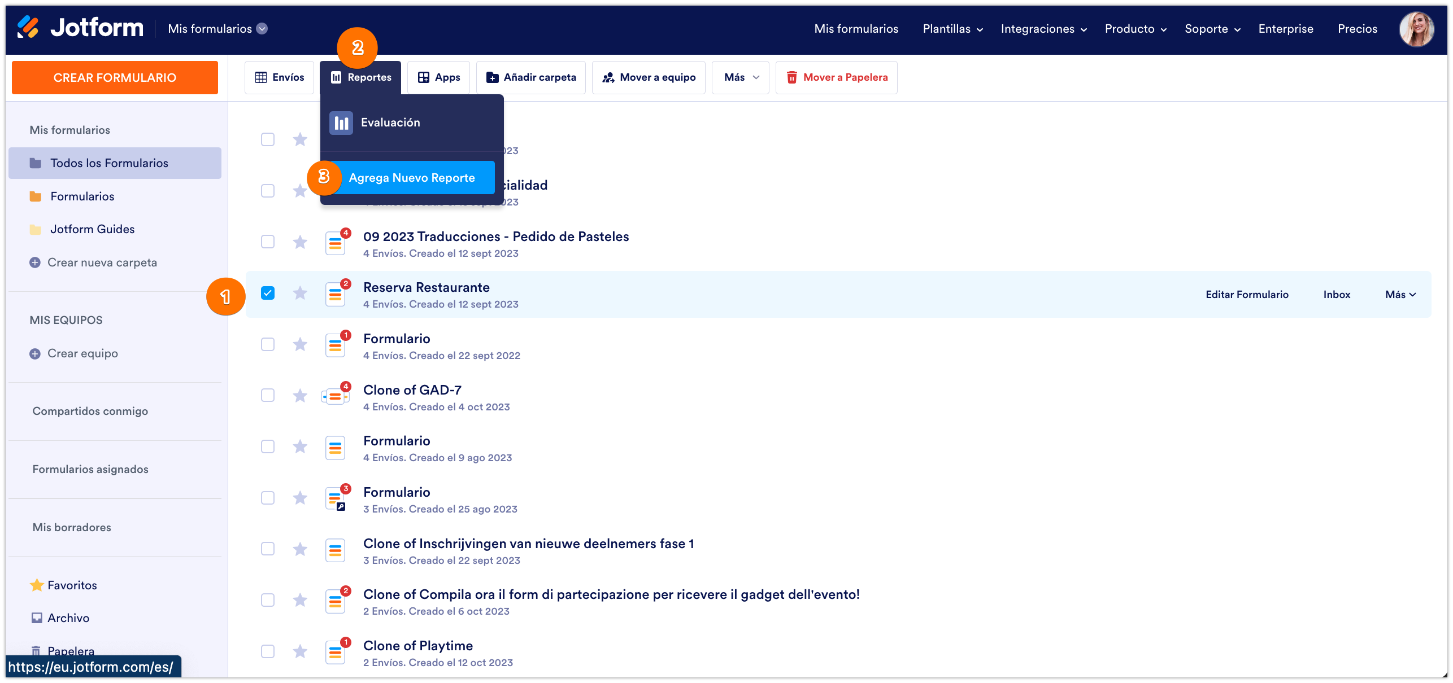Click the plus icon for Crear equipo

point(35,354)
